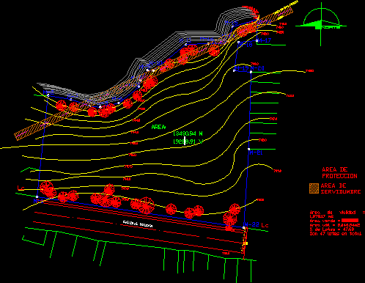Click the green north arrow compass symbol

point(321,24)
